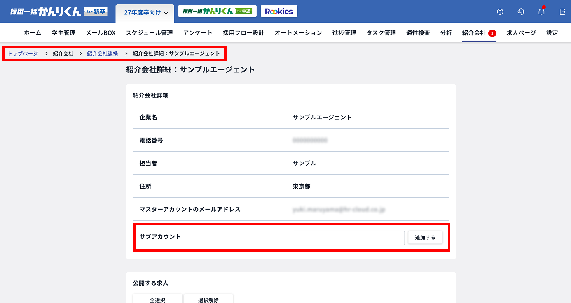Click the 選択解除 button
Image resolution: width=571 pixels, height=303 pixels.
208,300
